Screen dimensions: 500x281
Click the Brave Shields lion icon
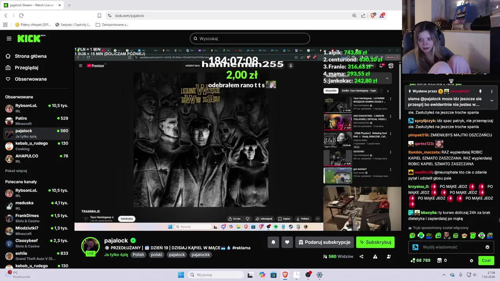click(x=373, y=16)
